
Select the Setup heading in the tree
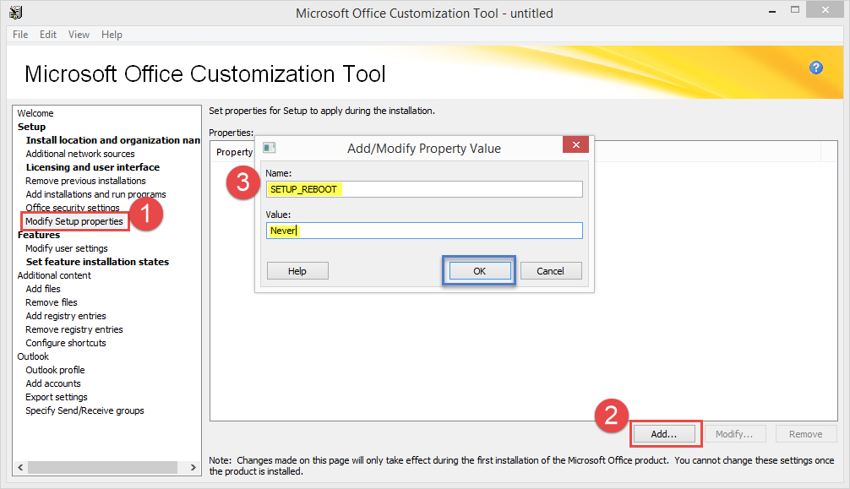(x=31, y=127)
